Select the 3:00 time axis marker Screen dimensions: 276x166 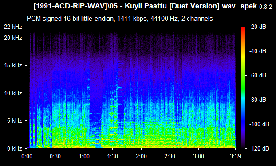198,156
